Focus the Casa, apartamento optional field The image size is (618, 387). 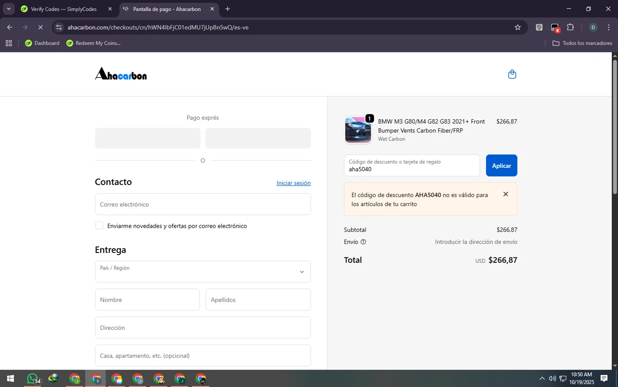pyautogui.click(x=203, y=356)
